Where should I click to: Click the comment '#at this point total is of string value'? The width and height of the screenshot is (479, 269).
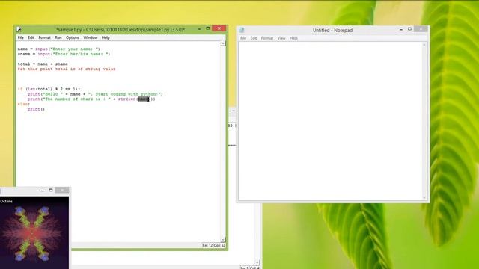(67, 69)
